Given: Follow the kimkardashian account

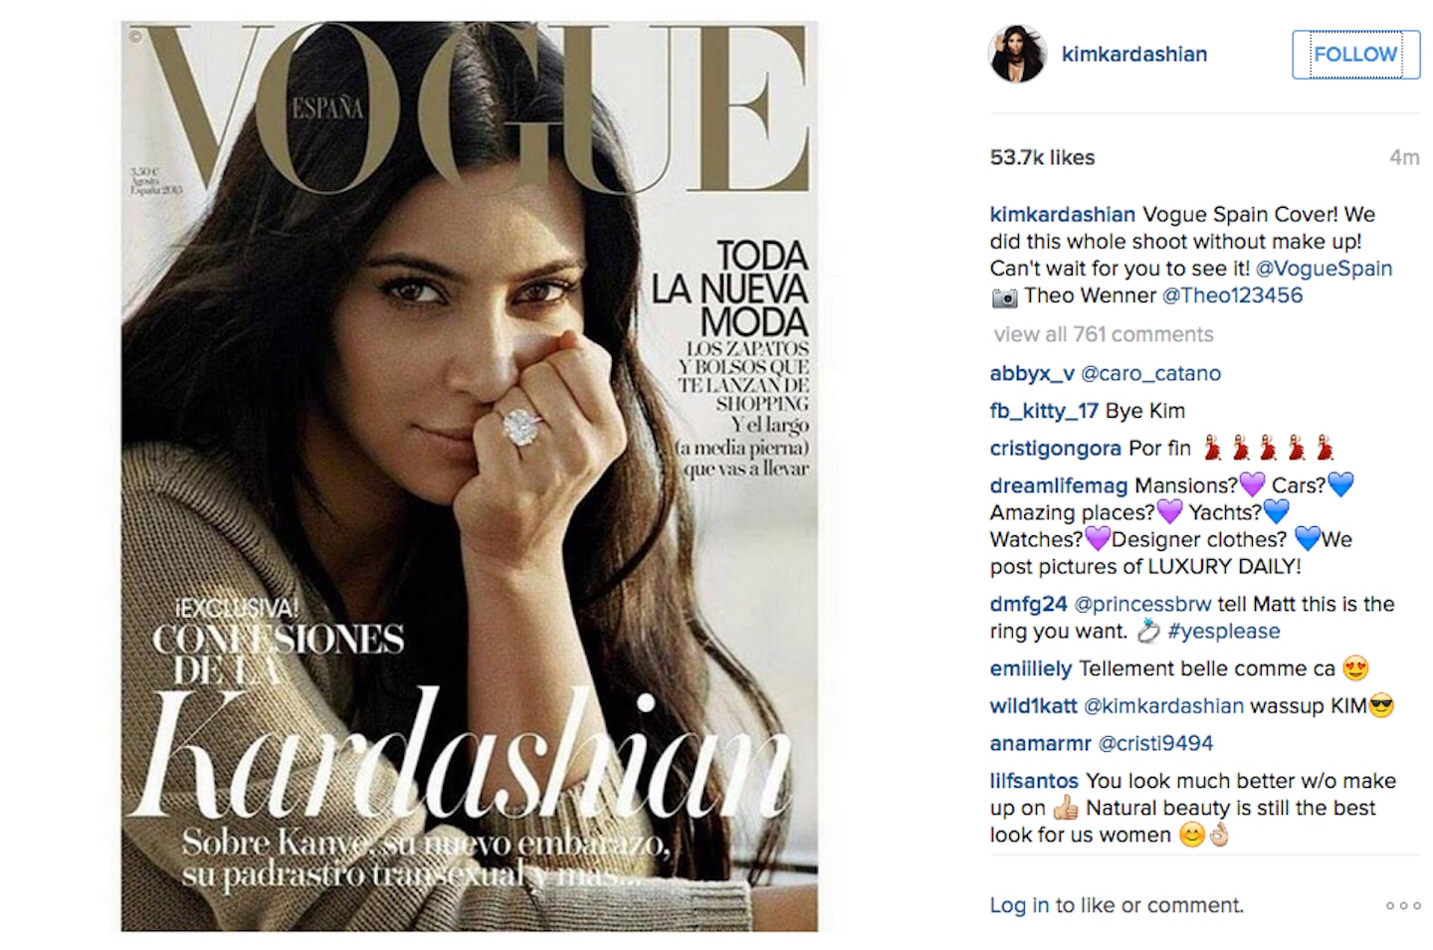Looking at the screenshot, I should [x=1355, y=54].
